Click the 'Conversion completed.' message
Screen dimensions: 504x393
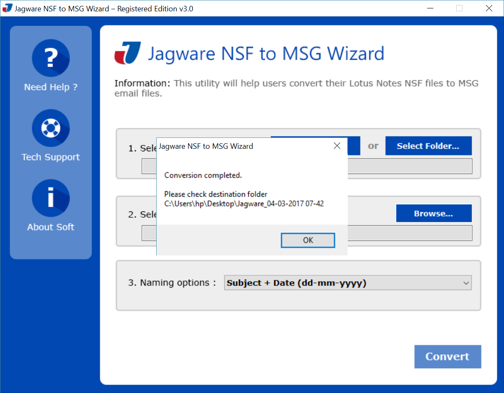coord(203,175)
